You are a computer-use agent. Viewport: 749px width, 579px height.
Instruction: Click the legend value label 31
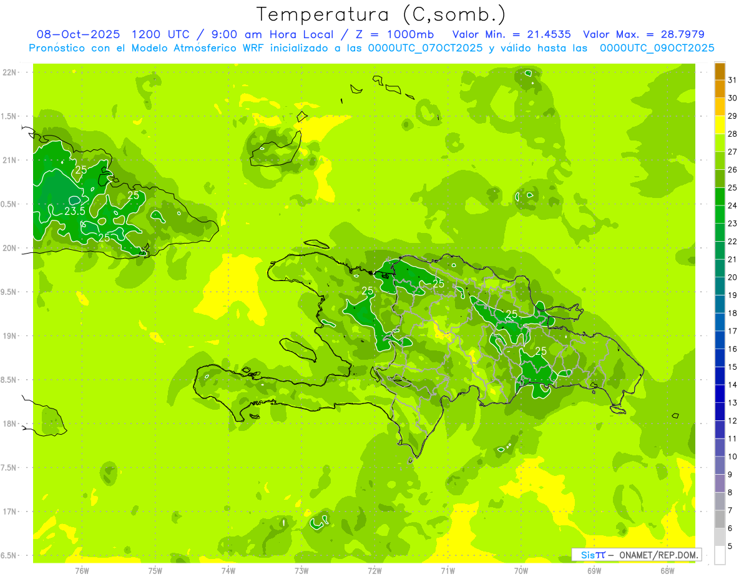732,80
